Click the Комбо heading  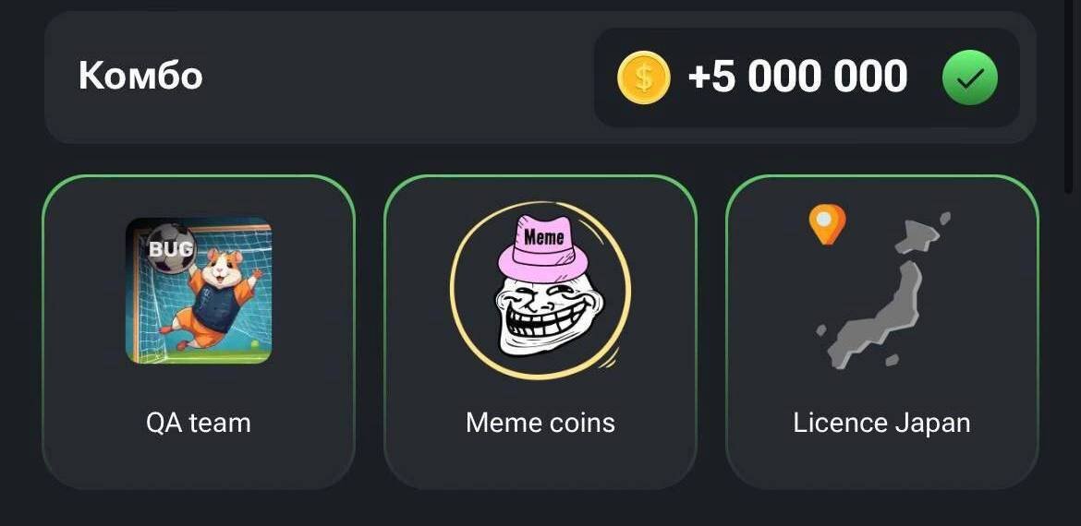tap(140, 75)
